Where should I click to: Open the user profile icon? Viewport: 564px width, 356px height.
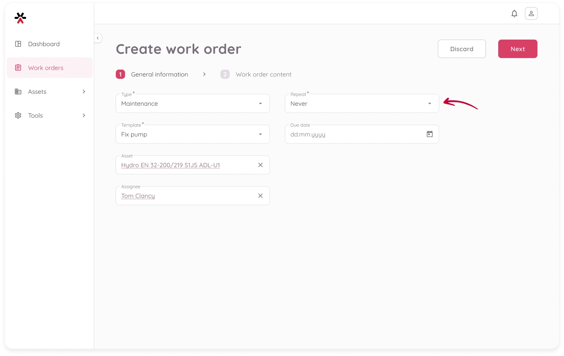531,14
